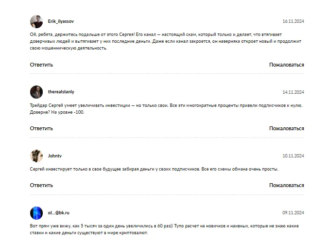
Task: Reply to therealstanly's comment via Ответить
Action: pyautogui.click(x=41, y=129)
